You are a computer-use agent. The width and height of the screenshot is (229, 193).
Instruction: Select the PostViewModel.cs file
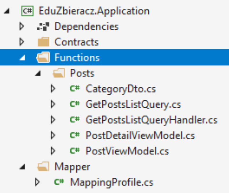point(127,151)
